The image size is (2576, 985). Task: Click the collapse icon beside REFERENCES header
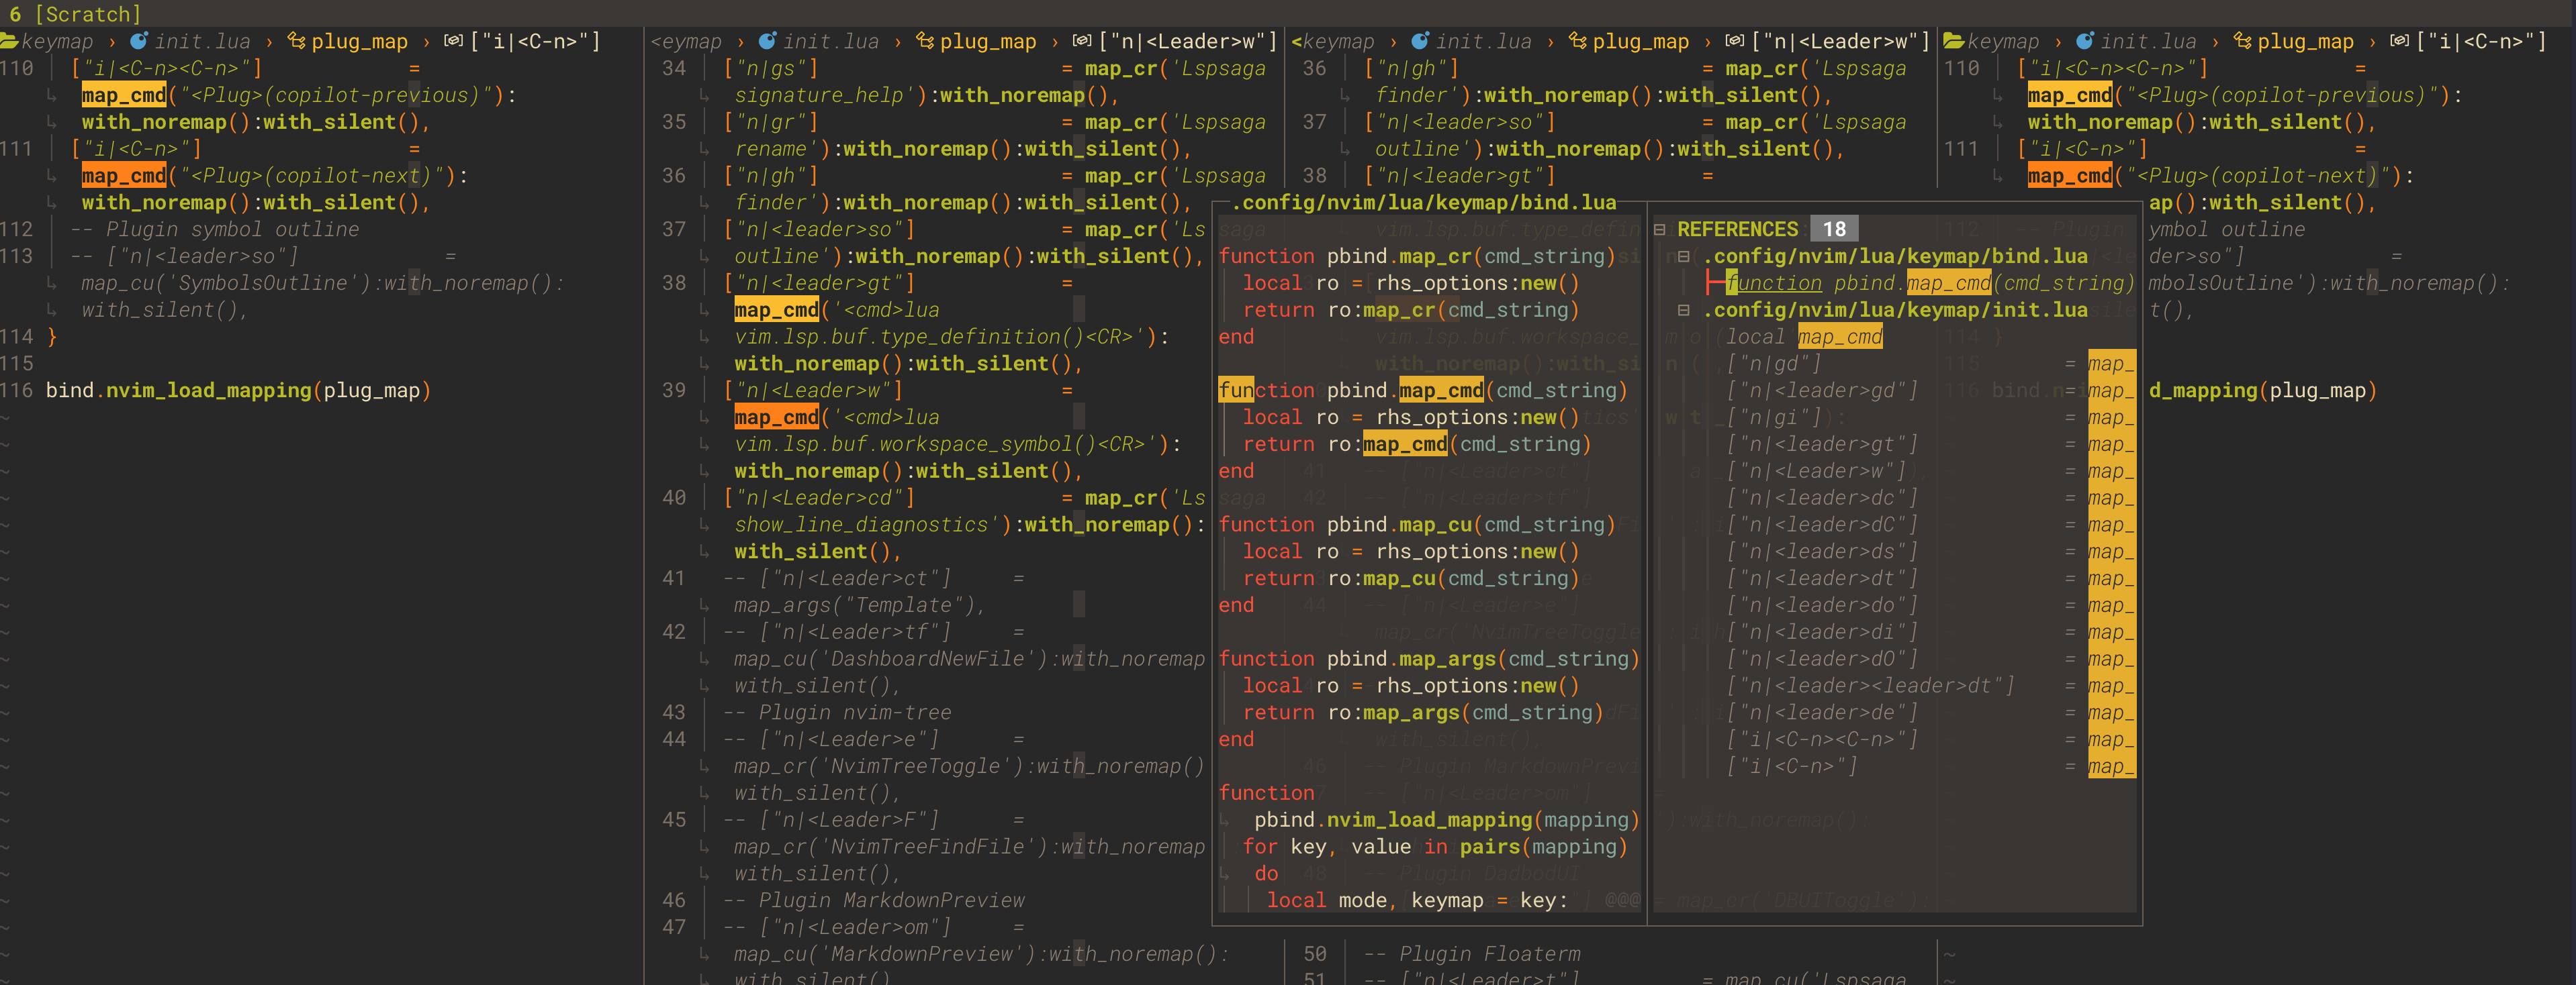point(1660,227)
